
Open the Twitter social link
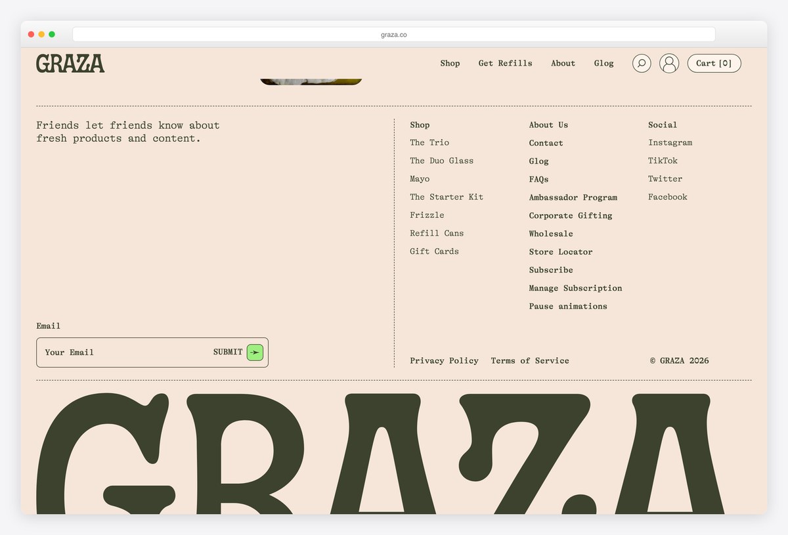point(665,179)
